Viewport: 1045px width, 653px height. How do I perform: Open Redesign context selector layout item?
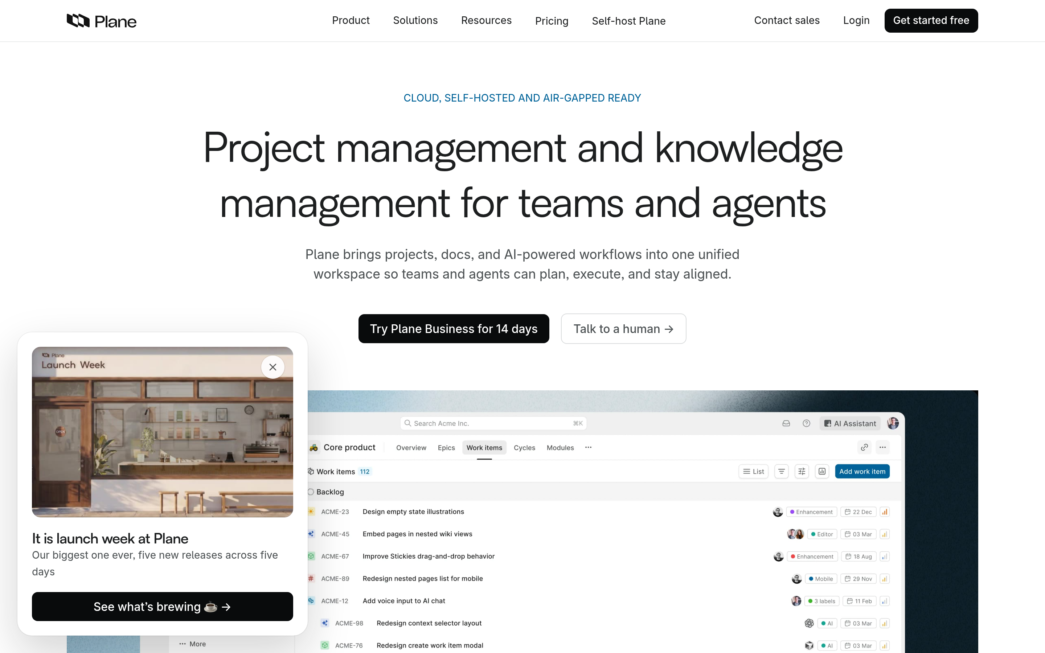point(429,623)
